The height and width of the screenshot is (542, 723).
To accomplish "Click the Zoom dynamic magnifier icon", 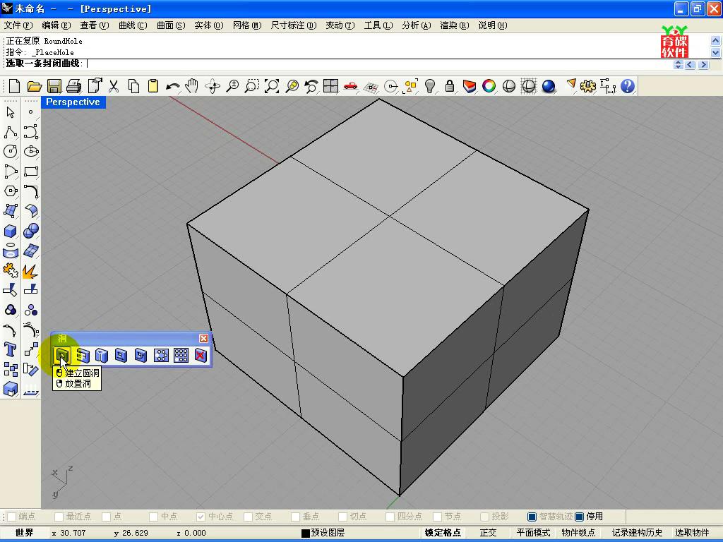I will [x=233, y=86].
